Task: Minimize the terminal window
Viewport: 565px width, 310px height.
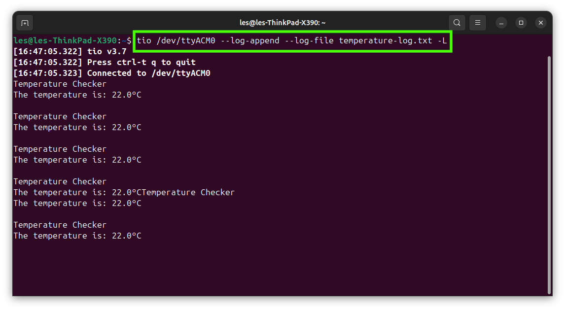Action: pos(500,23)
